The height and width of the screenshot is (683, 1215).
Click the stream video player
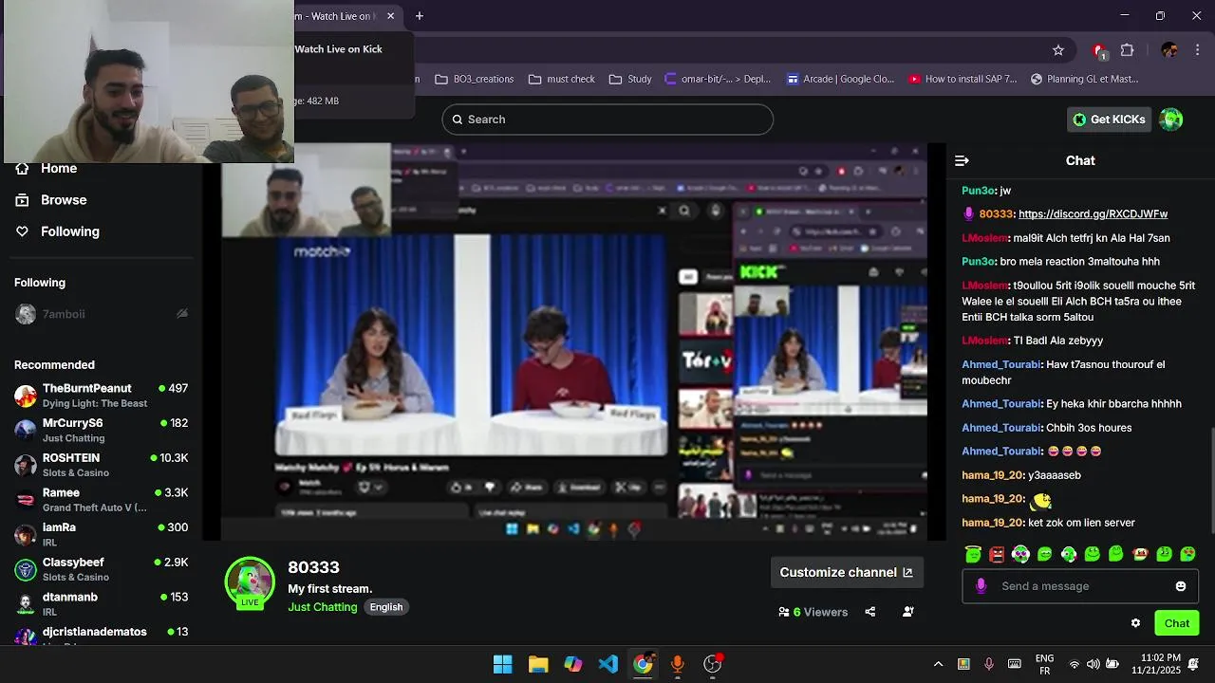click(573, 341)
